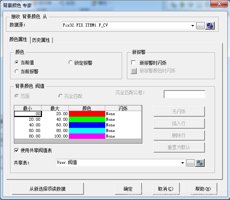
Task: Click minimum cell 60.00 in fourth row
Action: coord(28,130)
